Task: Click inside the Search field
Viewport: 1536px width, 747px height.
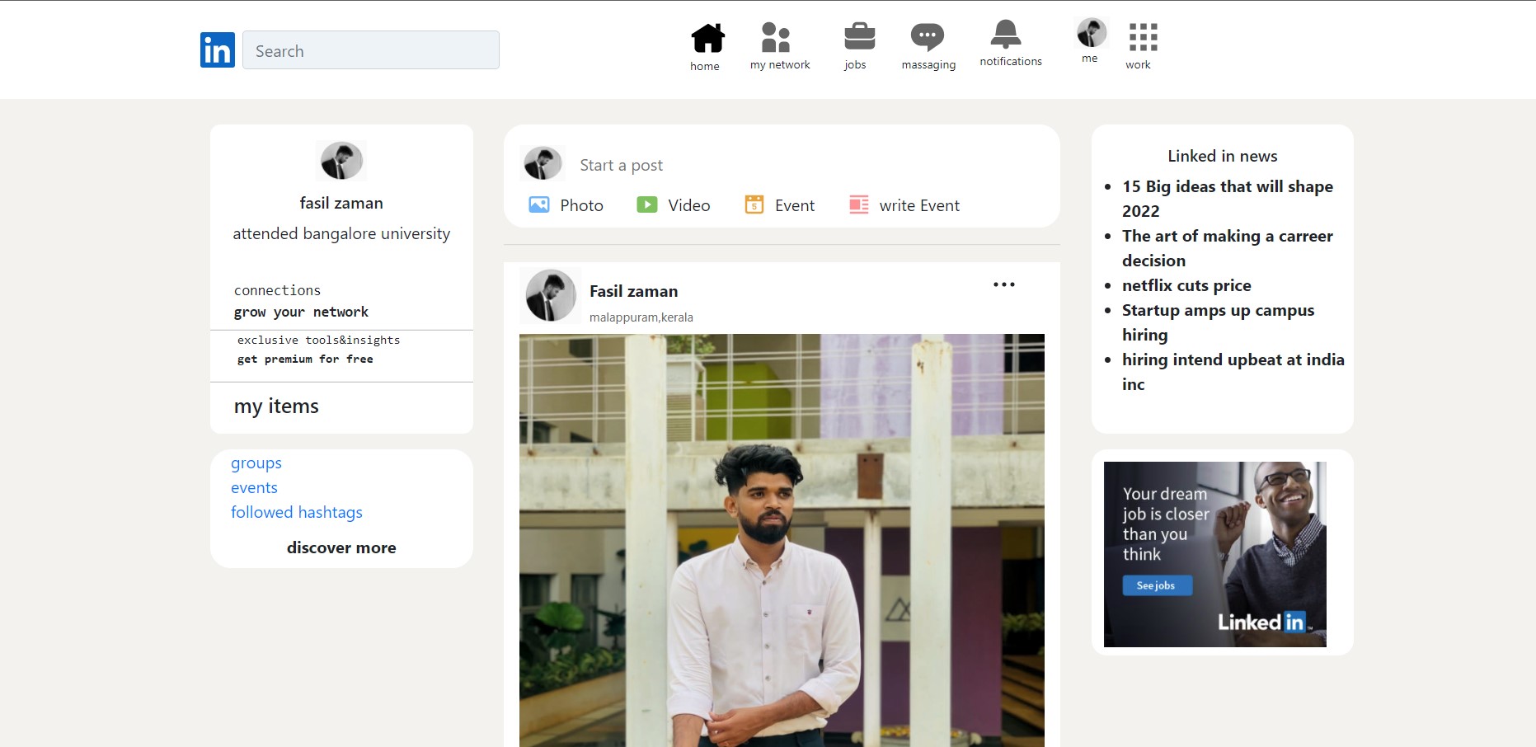Action: pyautogui.click(x=371, y=50)
